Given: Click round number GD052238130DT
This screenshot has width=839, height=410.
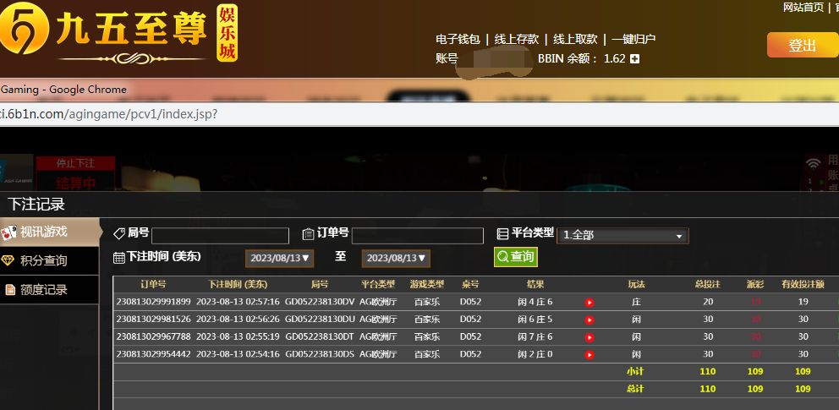Looking at the screenshot, I should 320,336.
